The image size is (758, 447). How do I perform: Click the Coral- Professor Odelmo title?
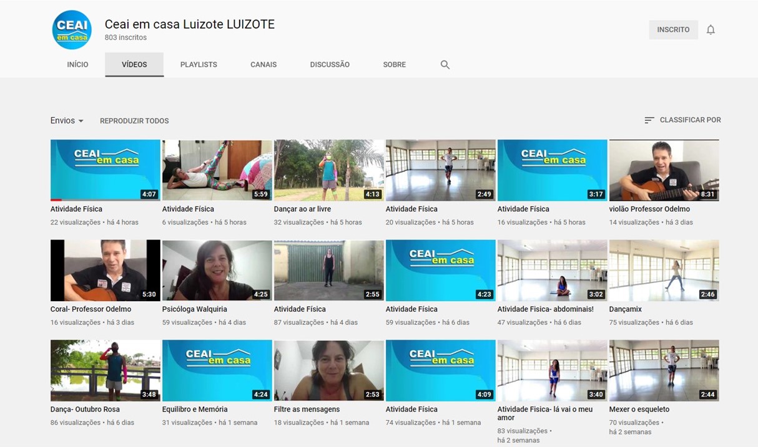click(x=91, y=309)
